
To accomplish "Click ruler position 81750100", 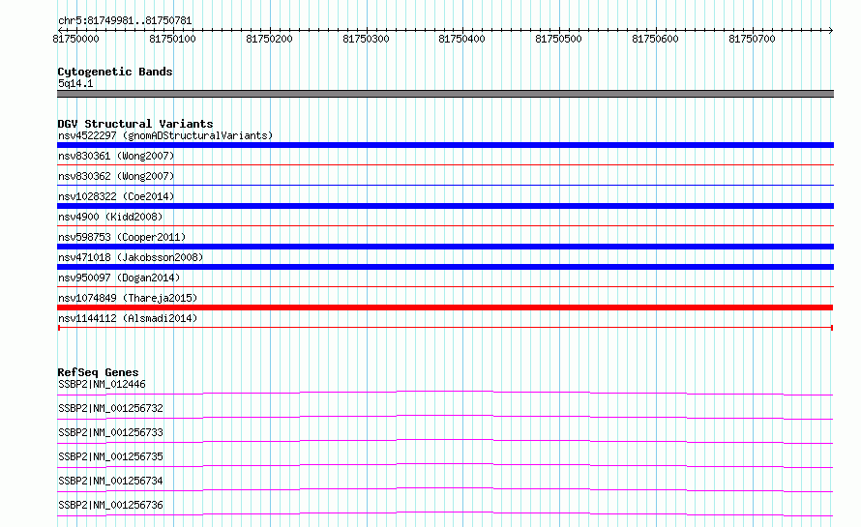I will [172, 39].
